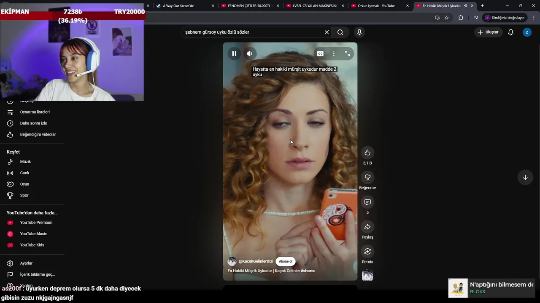Open the Short's three-dot more menu
Image resolution: width=540 pixels, height=303 pixels.
pyautogui.click(x=334, y=53)
